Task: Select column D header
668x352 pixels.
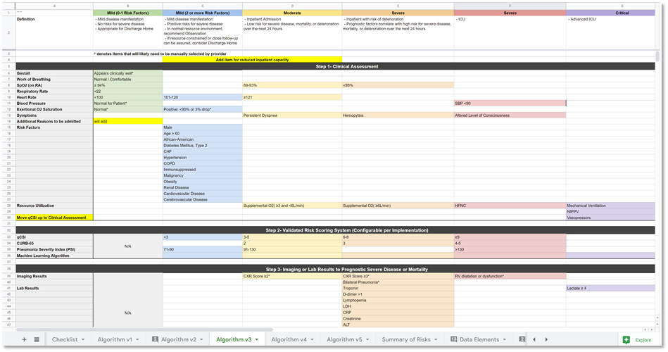Action: pos(292,6)
